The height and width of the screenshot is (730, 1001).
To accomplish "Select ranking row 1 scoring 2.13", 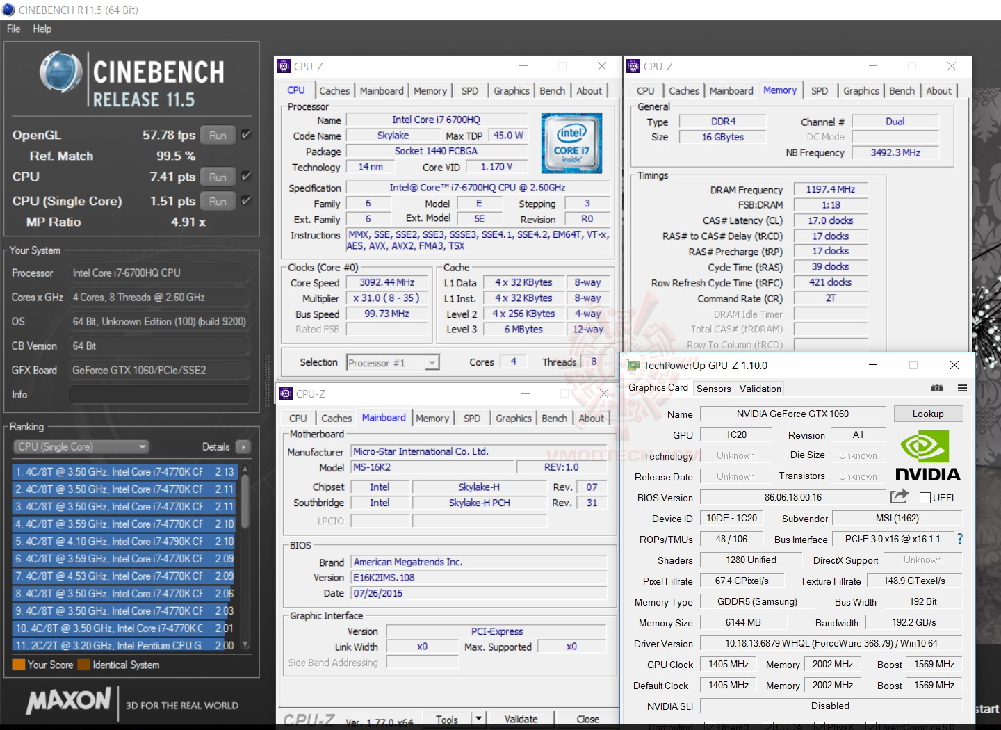I will tap(125, 472).
